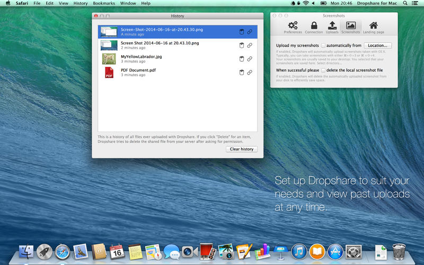Open the Window menu
This screenshot has height=265, width=424.
pyautogui.click(x=128, y=3)
